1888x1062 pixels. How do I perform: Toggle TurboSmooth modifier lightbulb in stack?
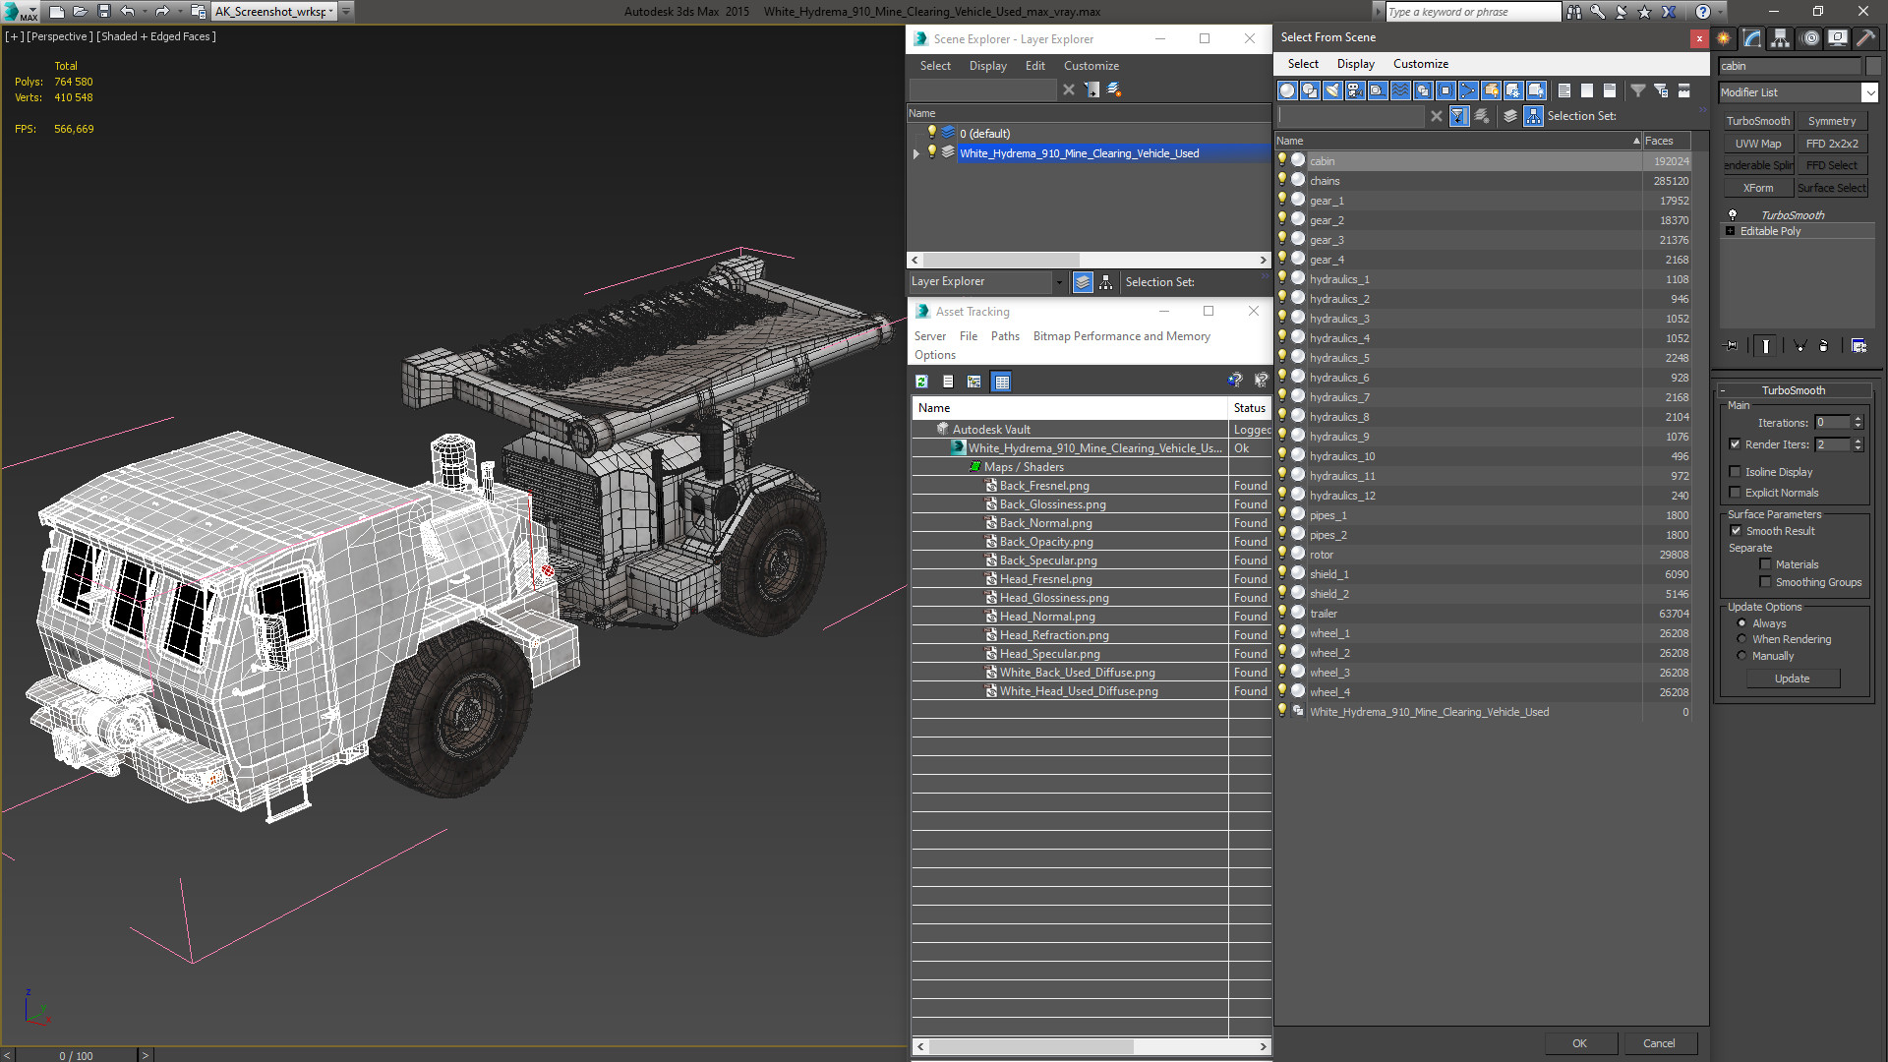(1733, 214)
